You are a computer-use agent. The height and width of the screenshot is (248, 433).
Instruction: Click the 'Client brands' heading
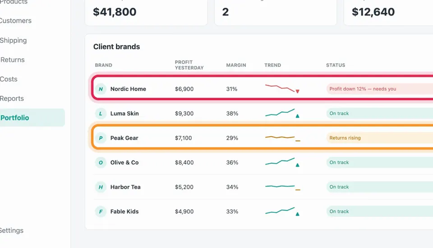(116, 47)
